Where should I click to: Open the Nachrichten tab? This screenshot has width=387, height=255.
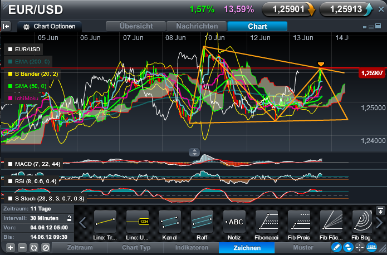[x=197, y=26]
